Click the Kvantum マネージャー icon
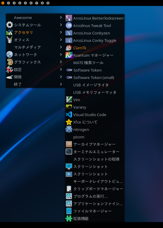 69,55
